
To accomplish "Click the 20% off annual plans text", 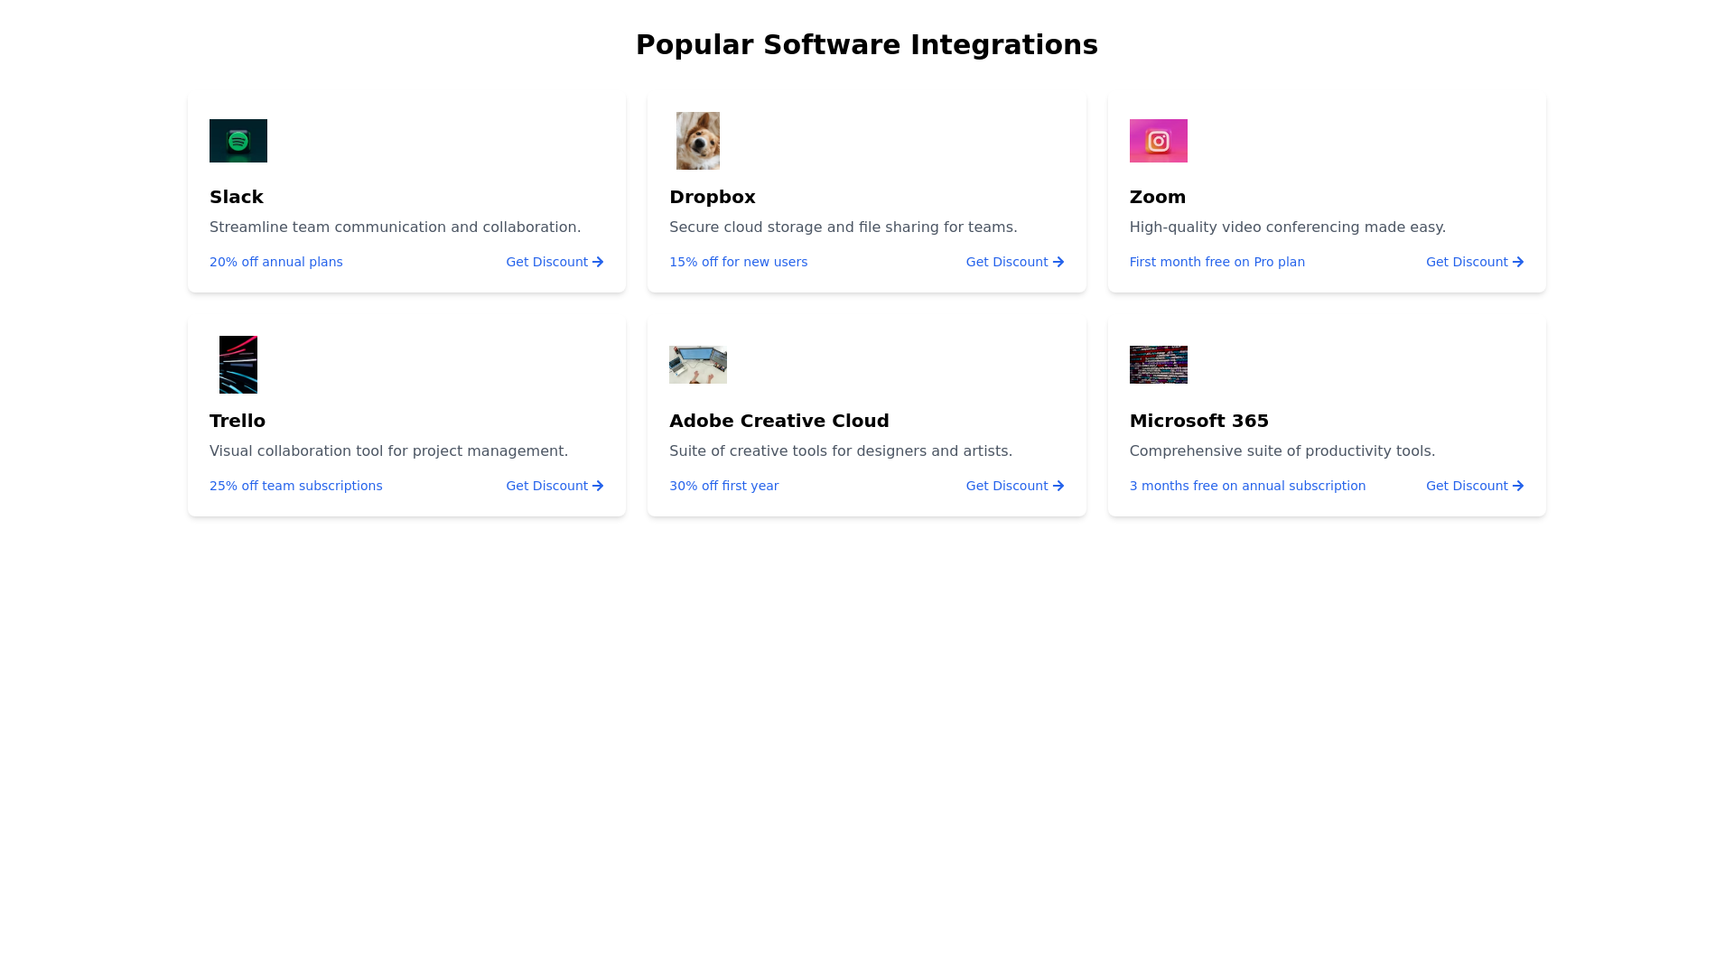I will pyautogui.click(x=276, y=262).
